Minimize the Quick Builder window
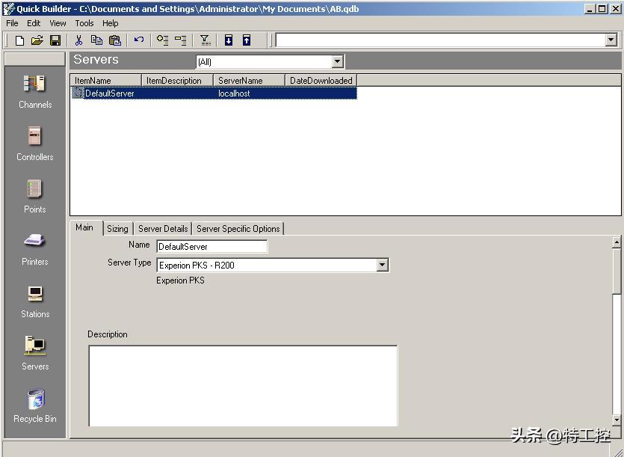The width and height of the screenshot is (624, 457). click(x=590, y=8)
